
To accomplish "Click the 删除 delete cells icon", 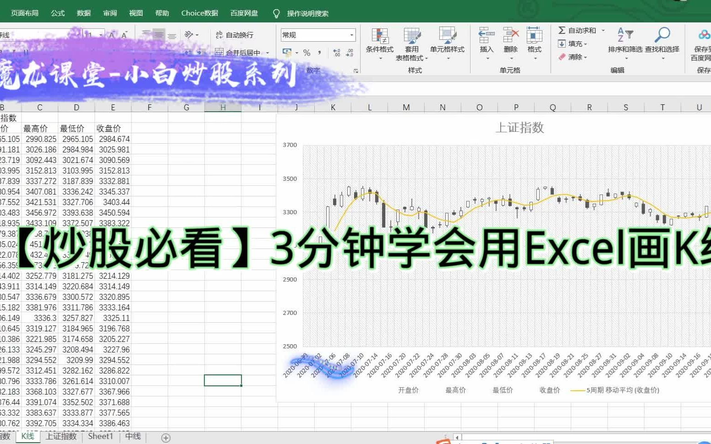I will pyautogui.click(x=511, y=35).
